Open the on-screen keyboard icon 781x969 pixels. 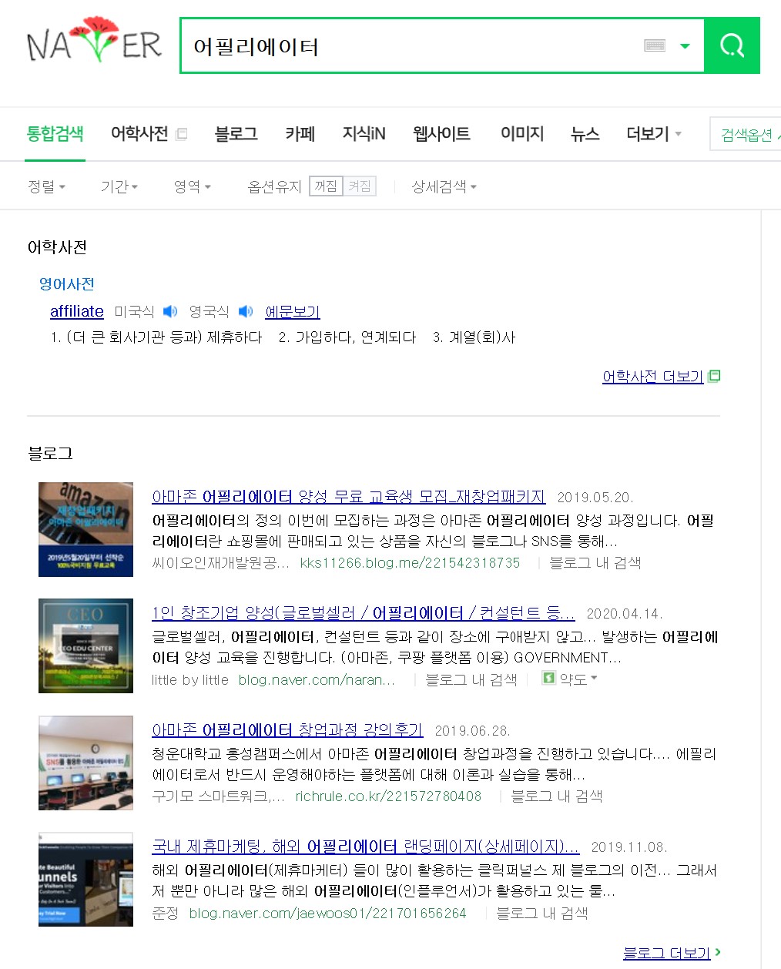655,45
